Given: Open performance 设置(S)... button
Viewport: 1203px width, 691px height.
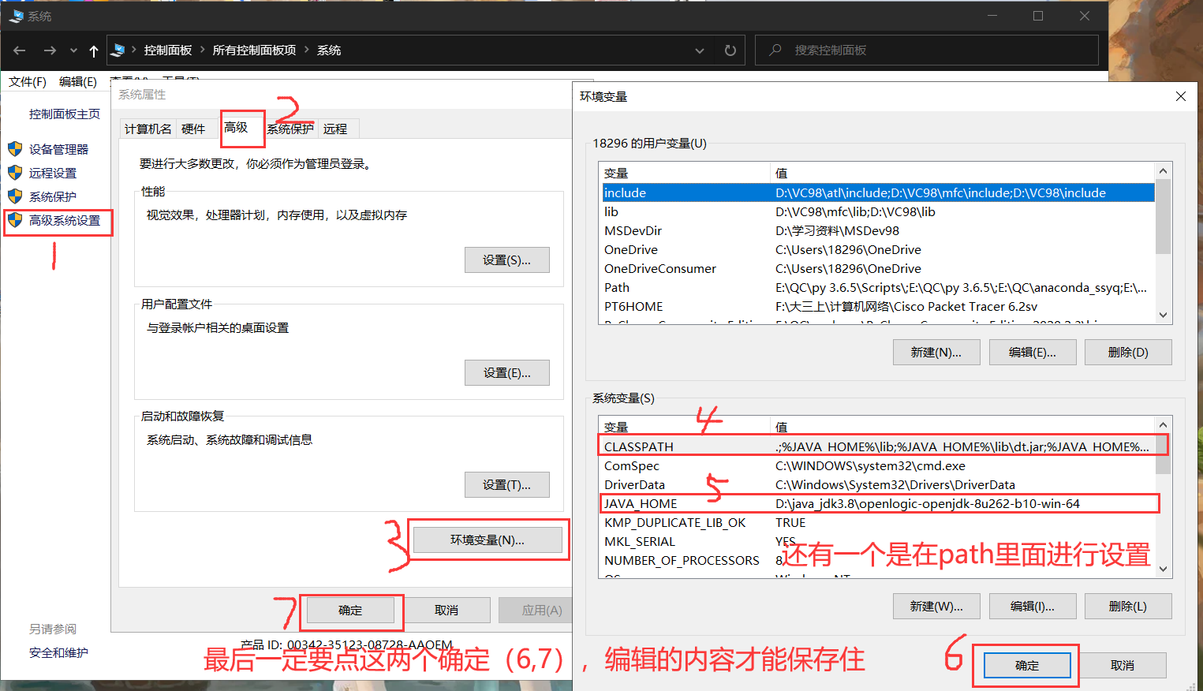Looking at the screenshot, I should click(506, 260).
